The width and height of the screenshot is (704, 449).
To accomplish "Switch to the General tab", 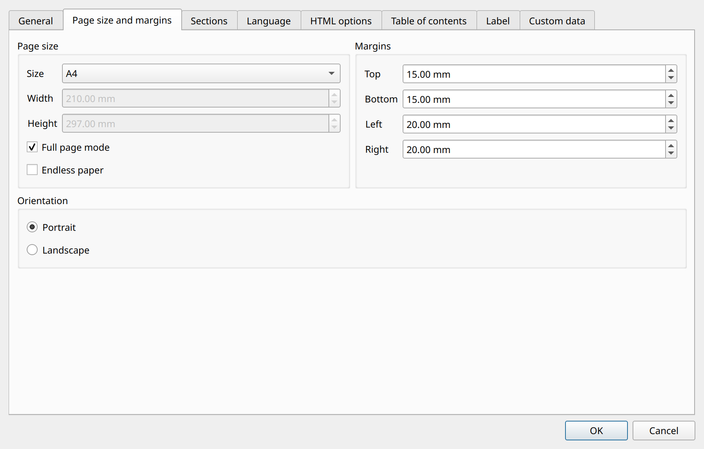I will click(x=36, y=21).
